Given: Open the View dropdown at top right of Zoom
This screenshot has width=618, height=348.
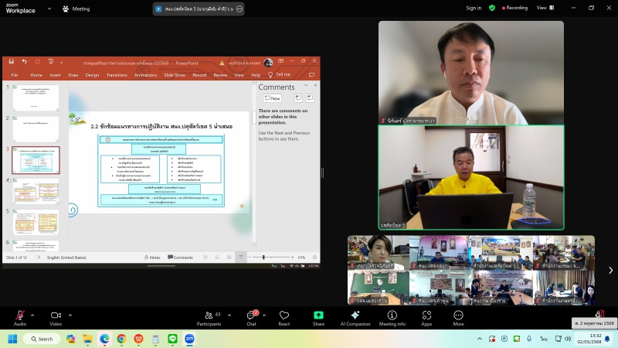Looking at the screenshot, I should click(x=544, y=8).
